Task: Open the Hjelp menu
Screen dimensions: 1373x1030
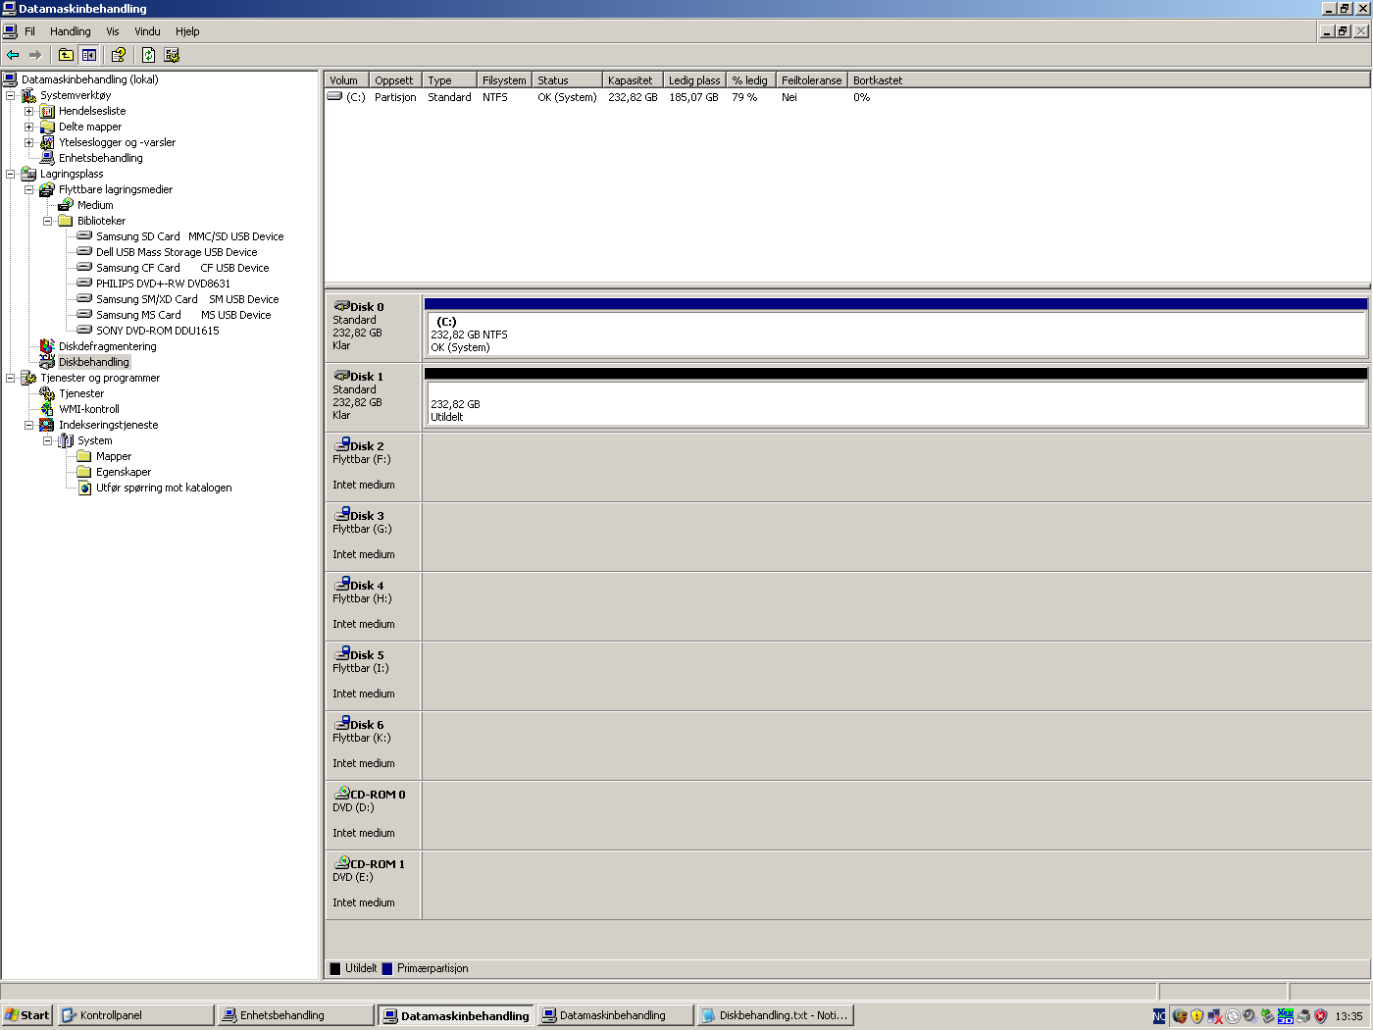Action: tap(187, 31)
